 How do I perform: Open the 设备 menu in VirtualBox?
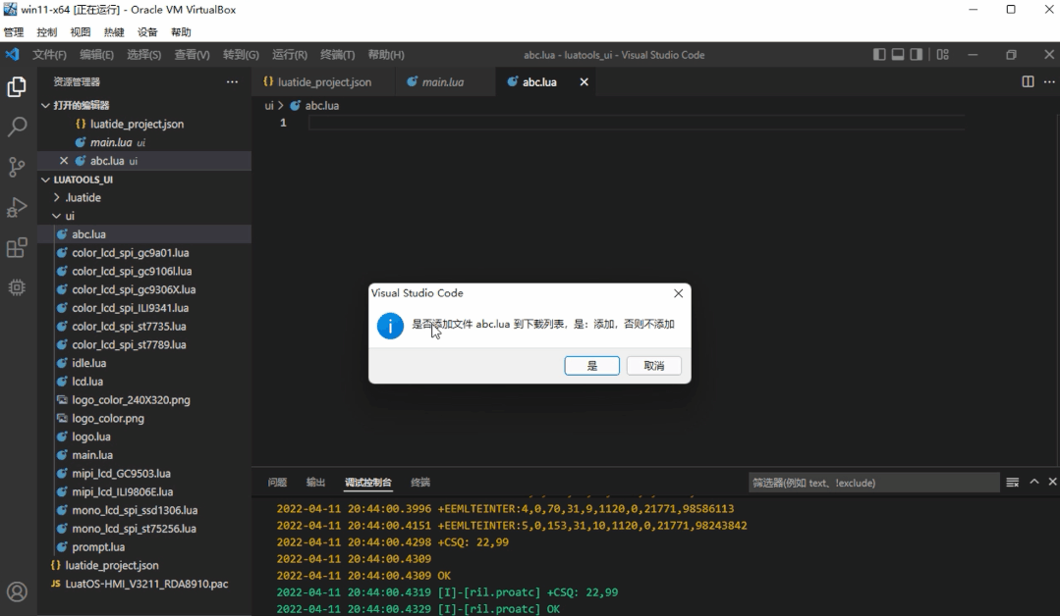click(147, 30)
